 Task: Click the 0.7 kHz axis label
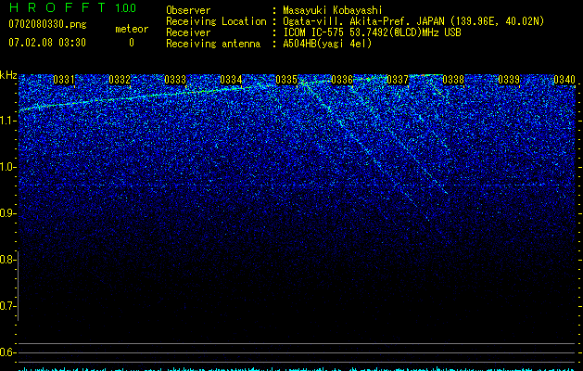point(7,306)
